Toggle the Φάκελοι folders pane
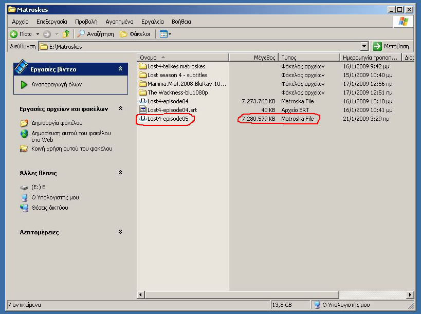 click(135, 34)
